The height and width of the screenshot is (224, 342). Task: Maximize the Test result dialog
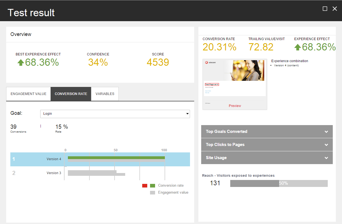tap(325, 9)
